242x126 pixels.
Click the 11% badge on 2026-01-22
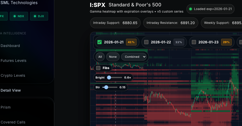(179, 42)
